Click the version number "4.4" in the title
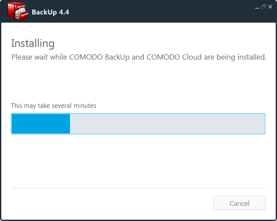277x221 pixels. click(64, 12)
